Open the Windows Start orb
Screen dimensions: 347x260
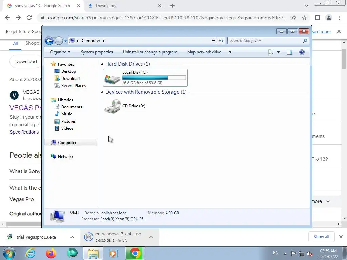point(9,253)
